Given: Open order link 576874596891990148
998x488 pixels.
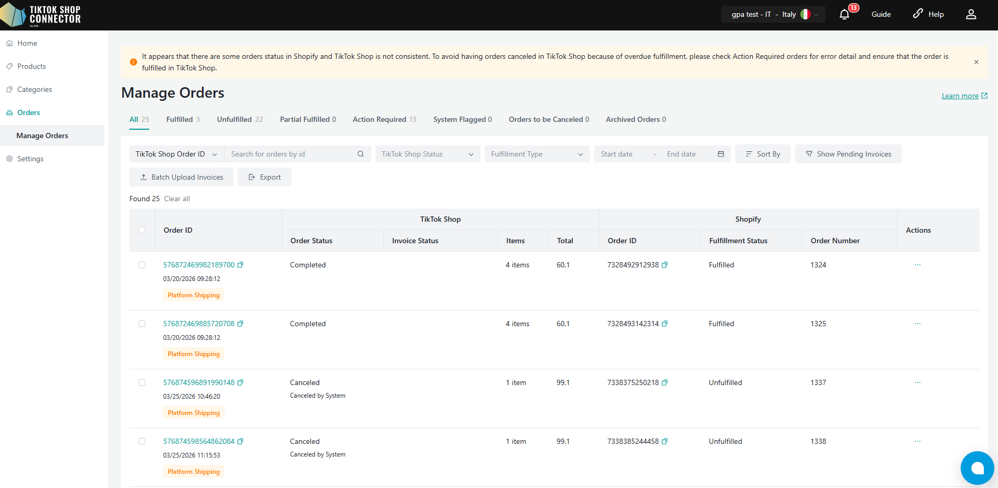Looking at the screenshot, I should tap(199, 382).
